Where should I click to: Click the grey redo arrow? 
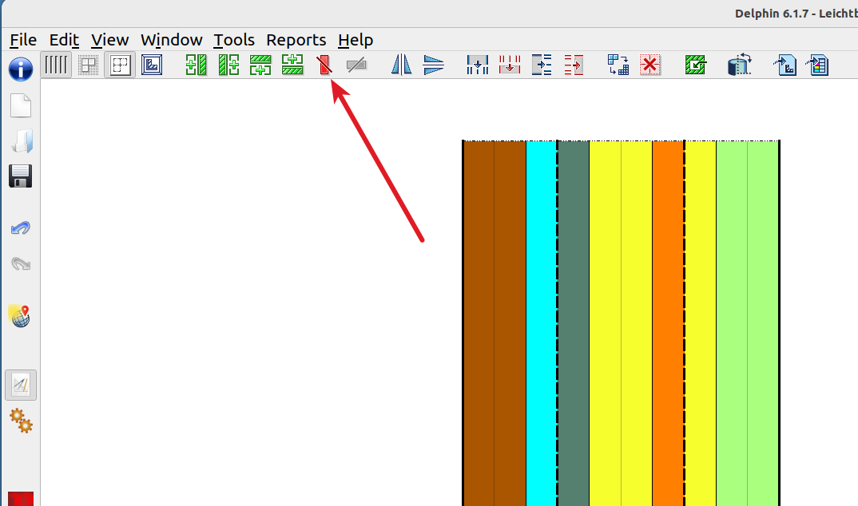21,263
